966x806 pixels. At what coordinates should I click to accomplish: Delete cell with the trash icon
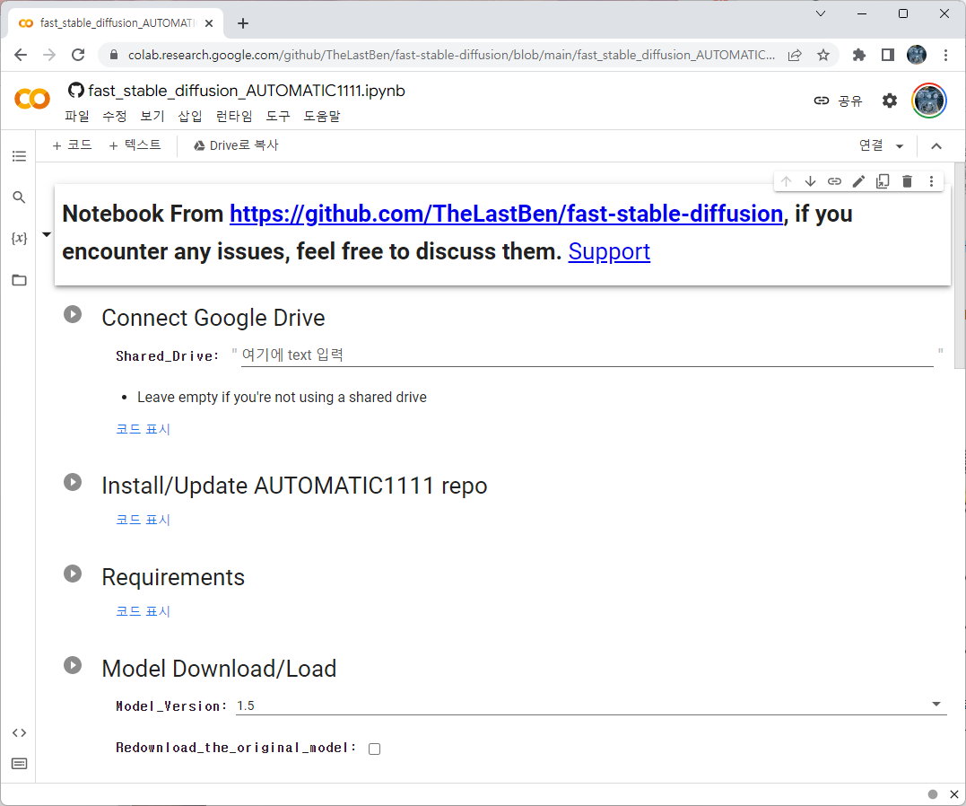tap(907, 181)
